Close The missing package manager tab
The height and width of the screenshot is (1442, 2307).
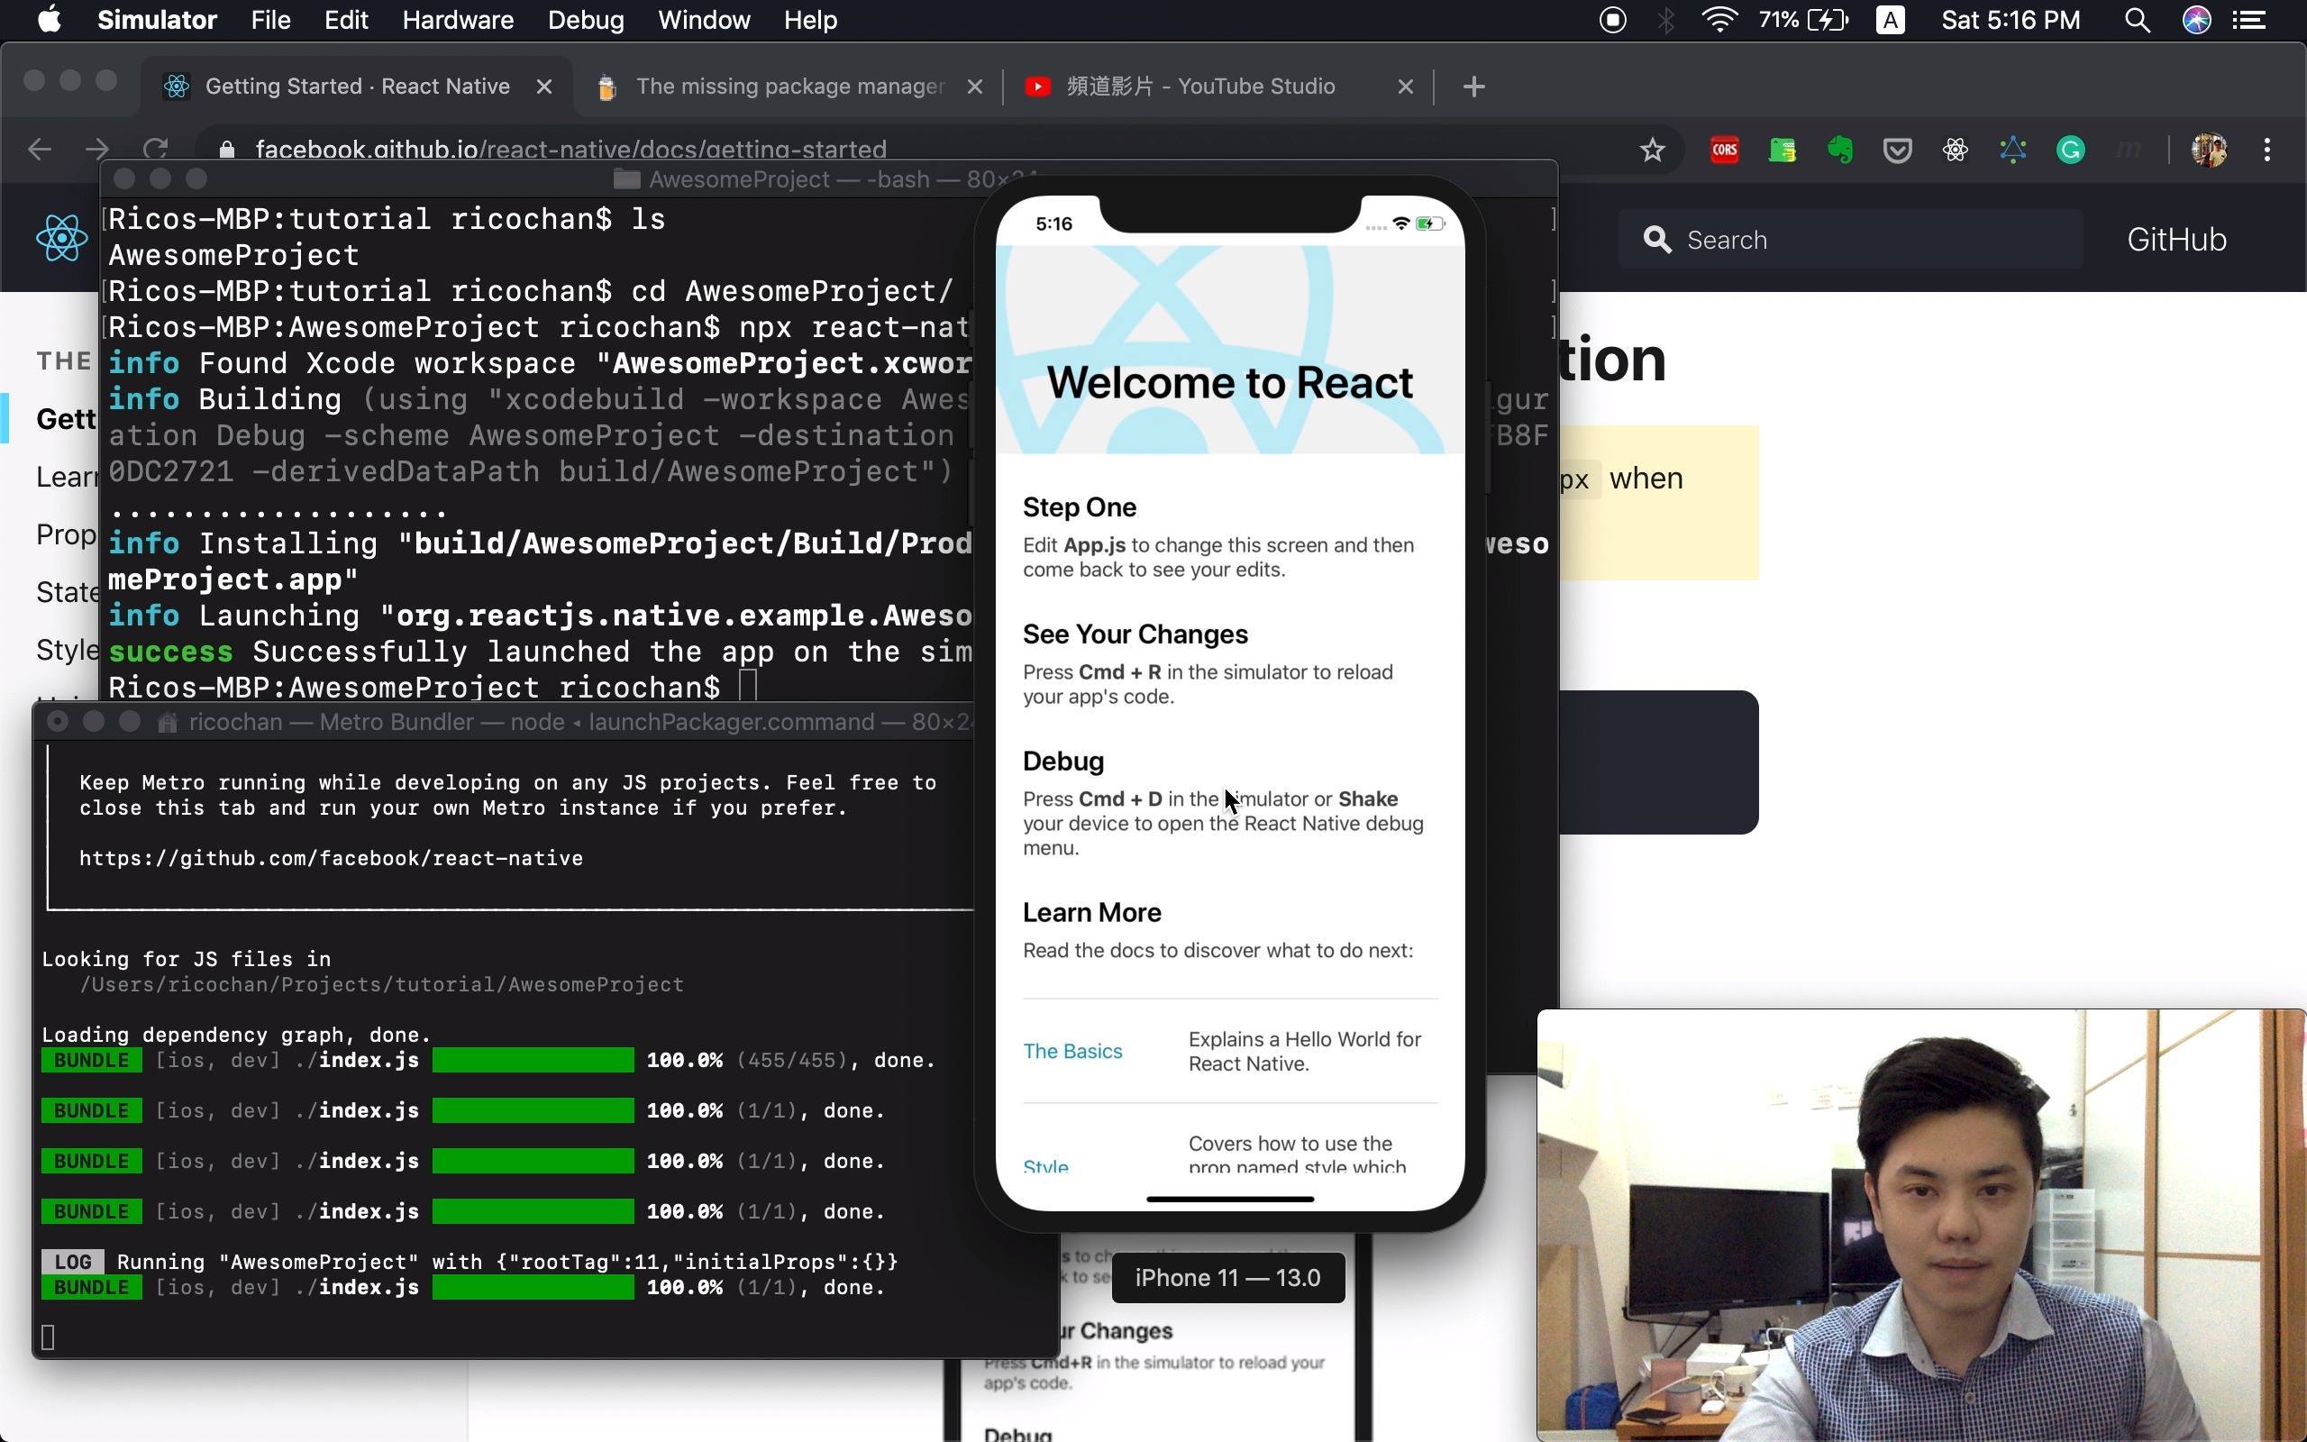point(974,87)
